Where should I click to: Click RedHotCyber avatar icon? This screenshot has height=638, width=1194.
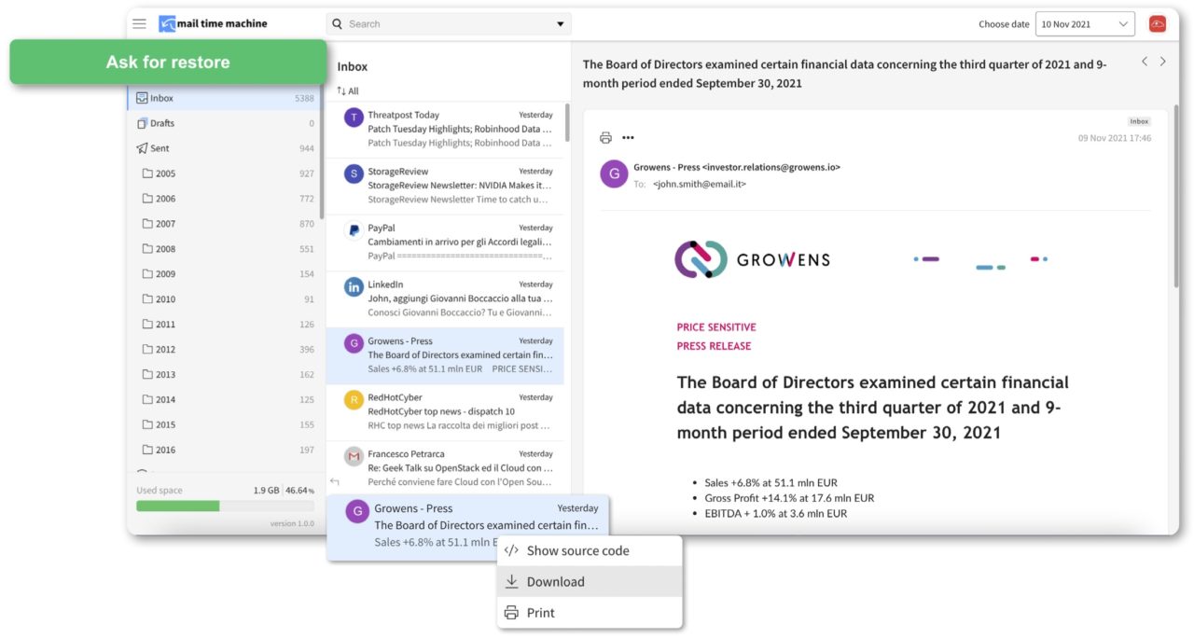point(354,400)
